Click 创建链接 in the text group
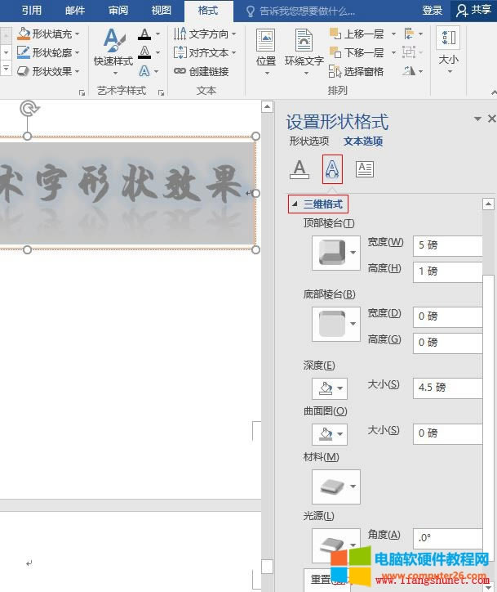The width and height of the screenshot is (497, 592). (202, 71)
